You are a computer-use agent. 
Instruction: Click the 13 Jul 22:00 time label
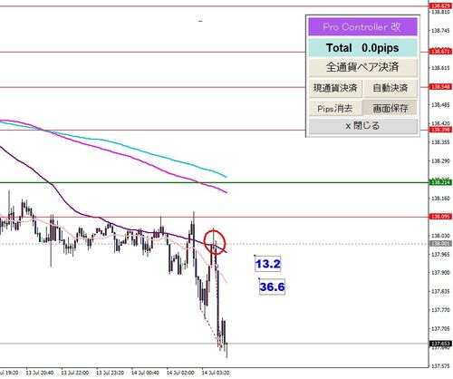74,373
